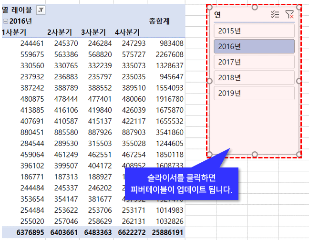Select cell with value 235035
The width and height of the screenshot is (309, 240).
pyautogui.click(x=134, y=77)
